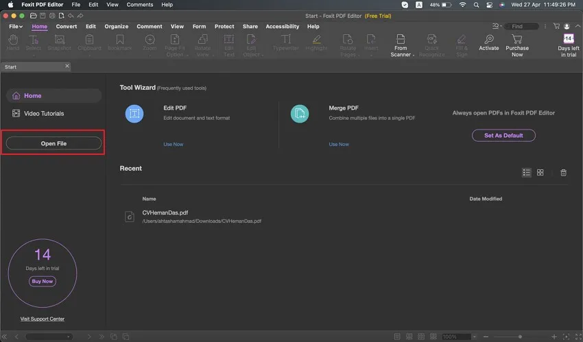Switch to the Organize ribbon tab
Viewport: 583px width, 342px height.
pyautogui.click(x=117, y=26)
